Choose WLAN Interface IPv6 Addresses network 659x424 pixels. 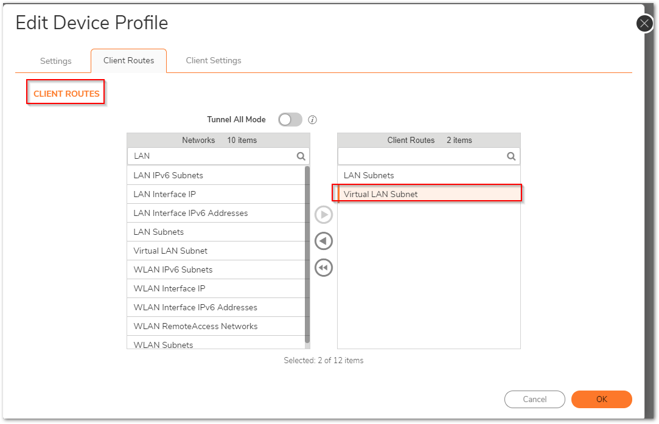216,308
